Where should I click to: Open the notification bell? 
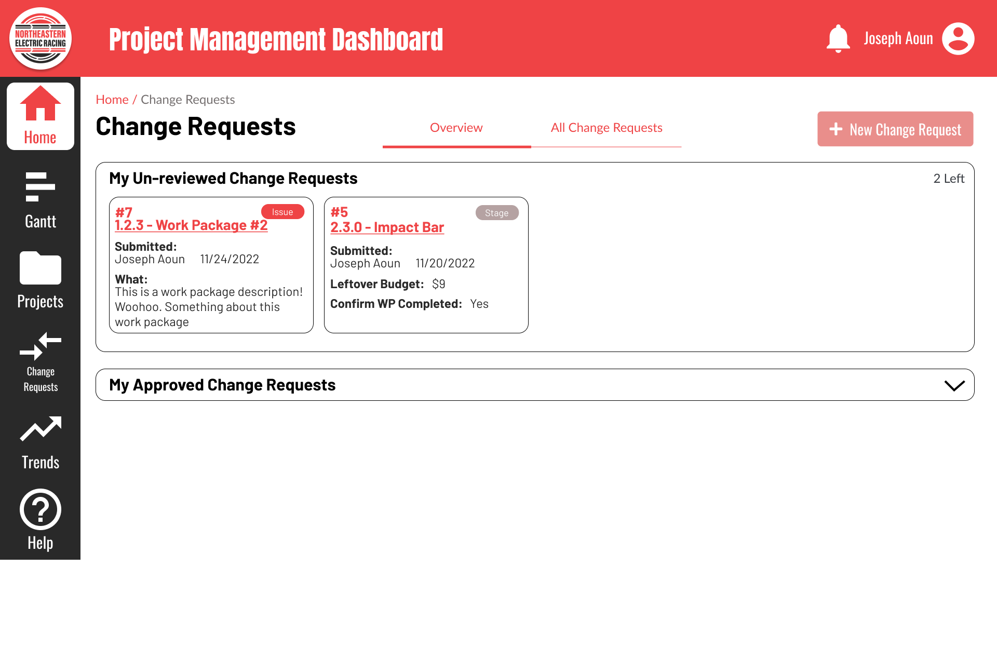tap(839, 38)
